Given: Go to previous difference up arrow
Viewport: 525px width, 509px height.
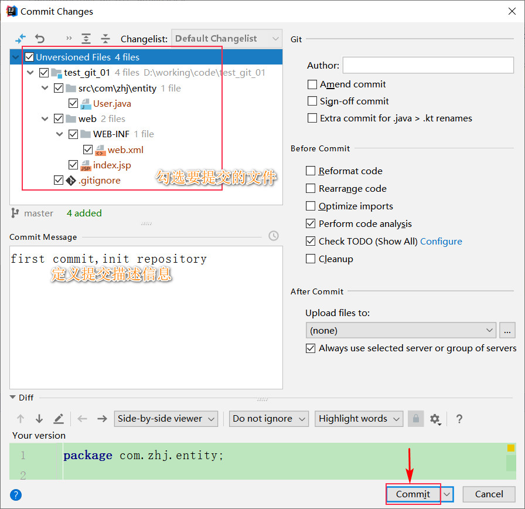Looking at the screenshot, I should click(21, 419).
